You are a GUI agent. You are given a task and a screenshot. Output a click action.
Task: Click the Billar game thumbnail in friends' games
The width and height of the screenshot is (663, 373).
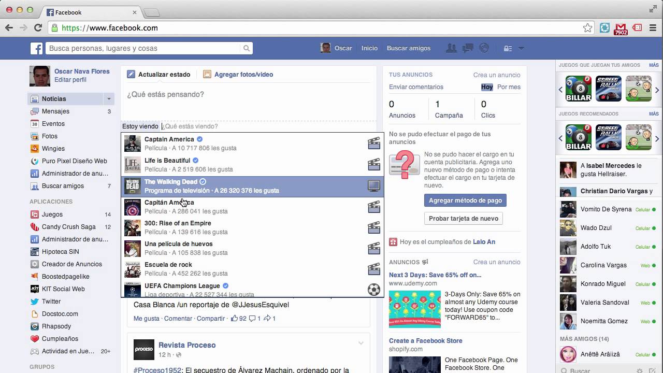point(579,89)
